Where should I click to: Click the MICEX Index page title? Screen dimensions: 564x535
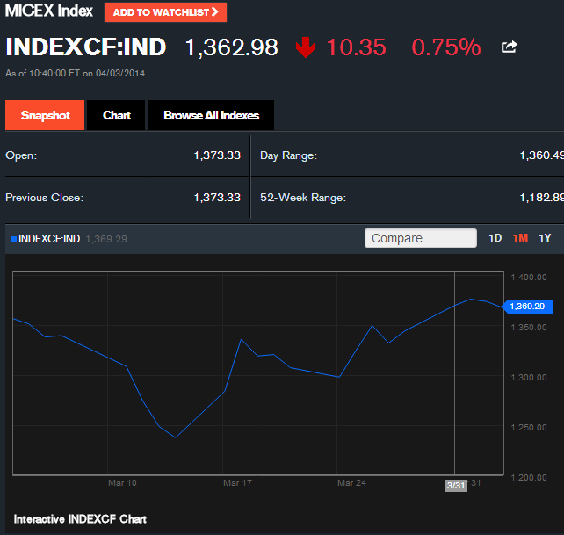[x=49, y=11]
